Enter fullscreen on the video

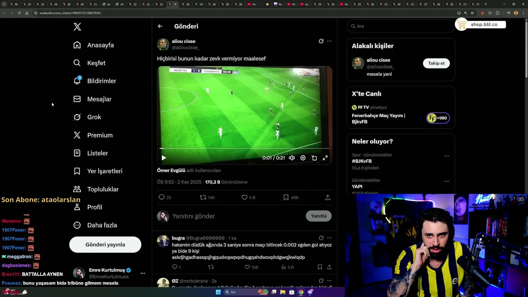point(325,158)
